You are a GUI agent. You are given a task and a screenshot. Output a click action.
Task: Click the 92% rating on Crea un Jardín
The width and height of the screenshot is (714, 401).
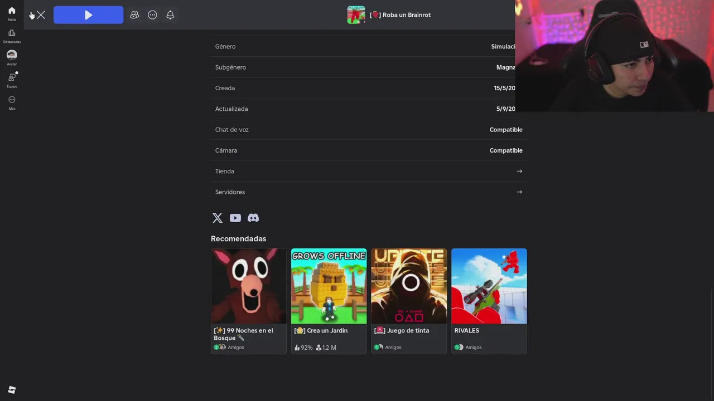[303, 348]
